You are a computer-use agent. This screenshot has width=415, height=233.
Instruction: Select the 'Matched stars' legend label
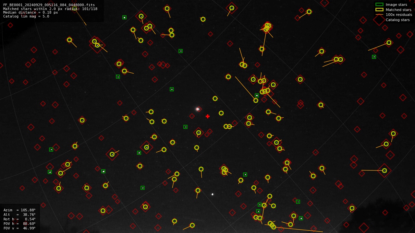pos(398,10)
